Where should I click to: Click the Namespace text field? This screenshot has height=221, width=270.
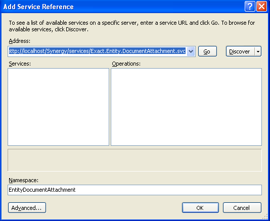click(134, 190)
